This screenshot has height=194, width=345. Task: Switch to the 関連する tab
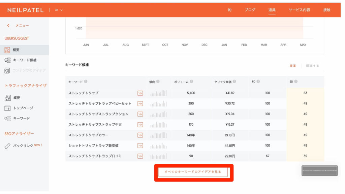pos(312,66)
